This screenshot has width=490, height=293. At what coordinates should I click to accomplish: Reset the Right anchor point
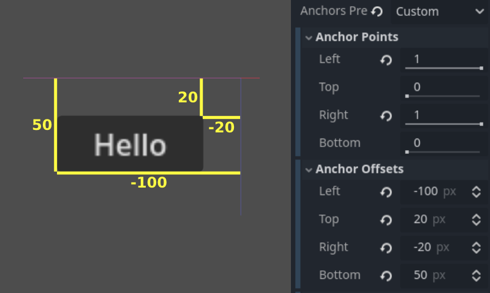[386, 116]
